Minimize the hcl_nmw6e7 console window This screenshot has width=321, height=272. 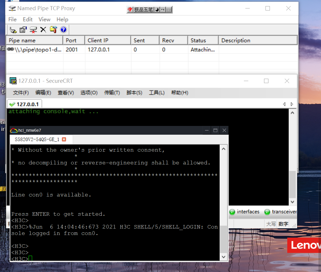click(x=207, y=130)
